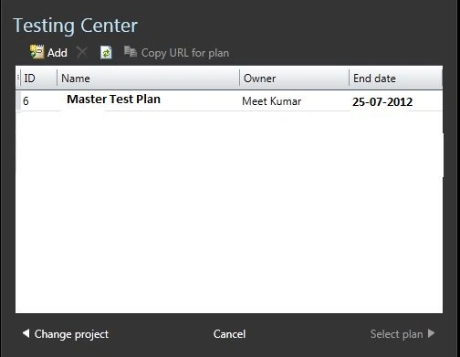Click owner cell Meet Kumar
This screenshot has height=357, width=460.
click(x=272, y=101)
